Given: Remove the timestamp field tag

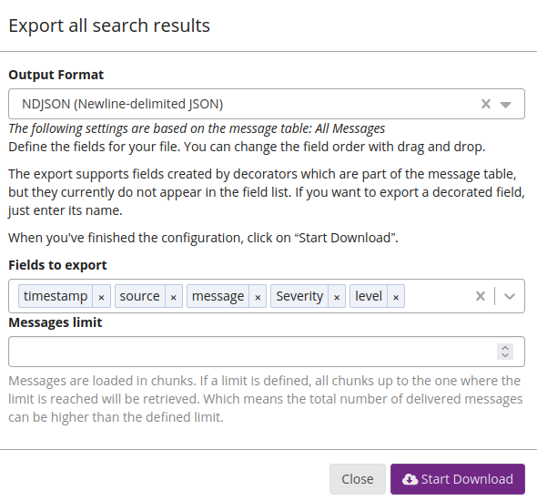Looking at the screenshot, I should (101, 296).
